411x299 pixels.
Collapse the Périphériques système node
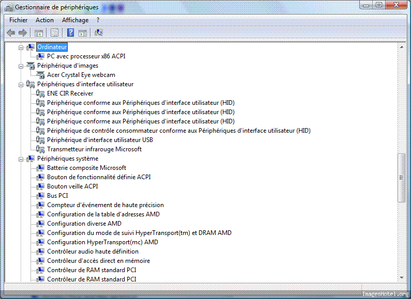click(x=21, y=159)
